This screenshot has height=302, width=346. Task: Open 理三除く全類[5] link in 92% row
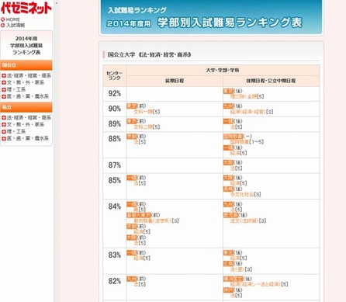[x=247, y=96]
